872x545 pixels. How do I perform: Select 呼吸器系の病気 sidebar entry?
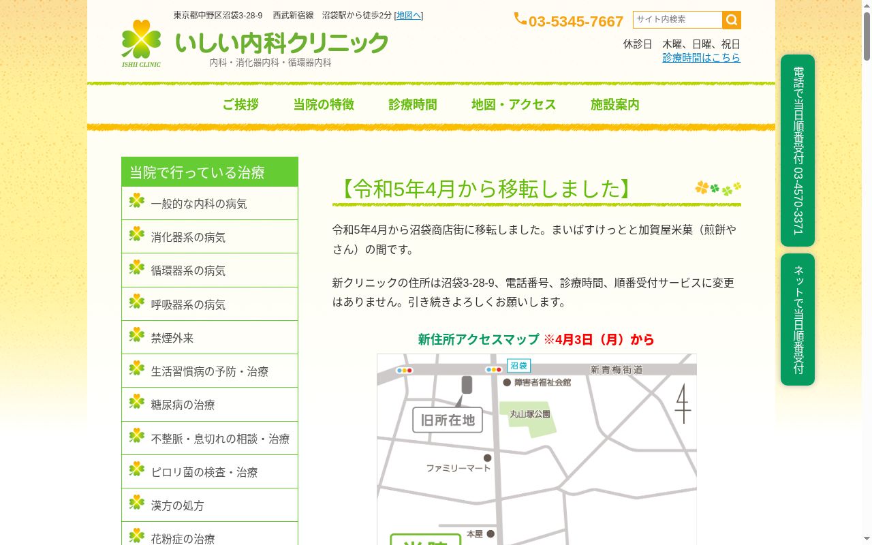coord(210,305)
